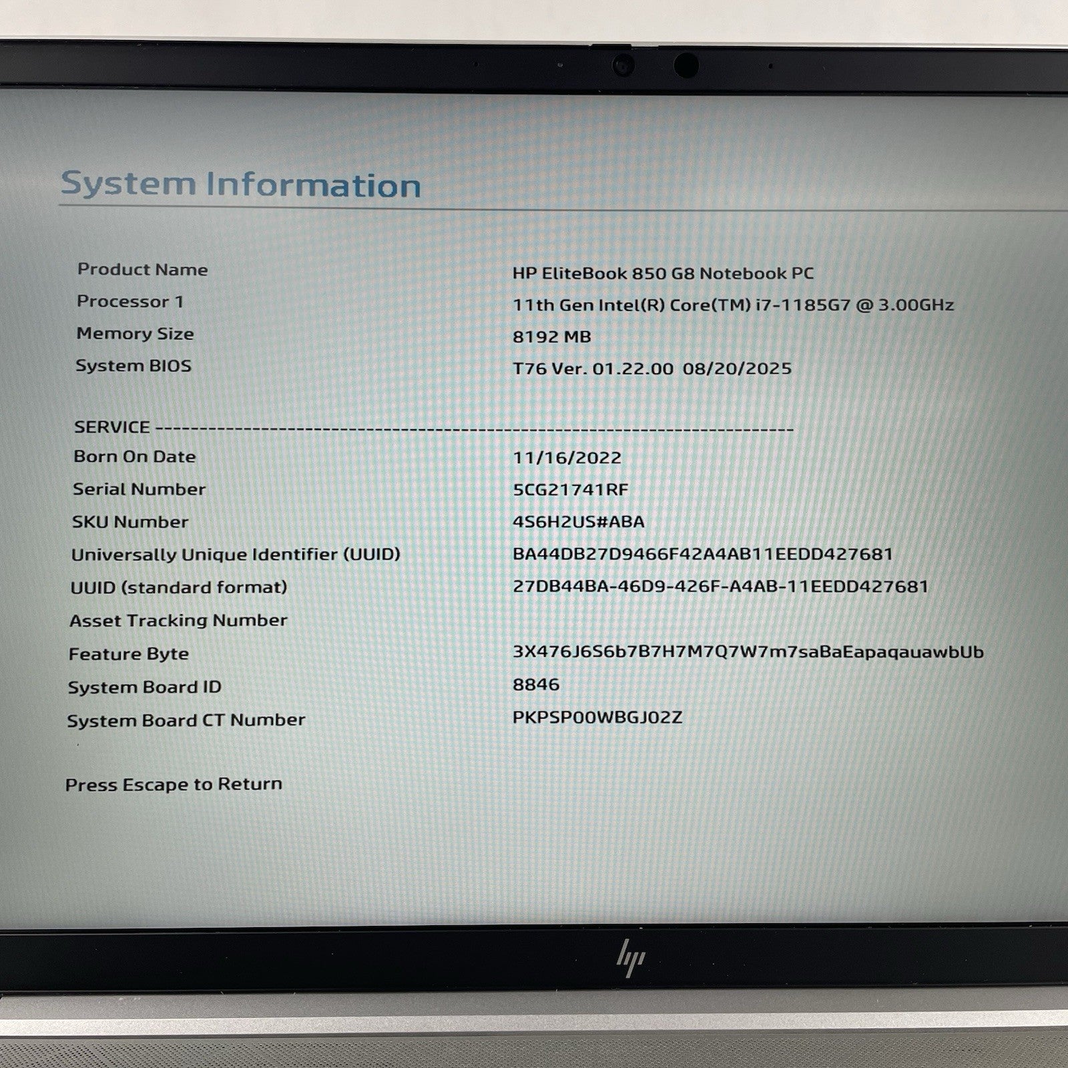Select the Asset Tracking Number label
This screenshot has width=1068, height=1068.
(x=178, y=620)
